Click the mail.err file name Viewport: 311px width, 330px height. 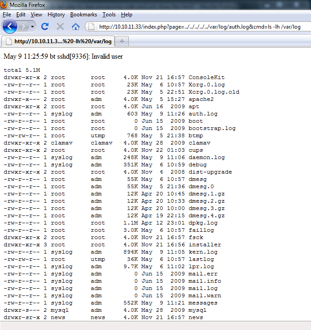coord(203,274)
